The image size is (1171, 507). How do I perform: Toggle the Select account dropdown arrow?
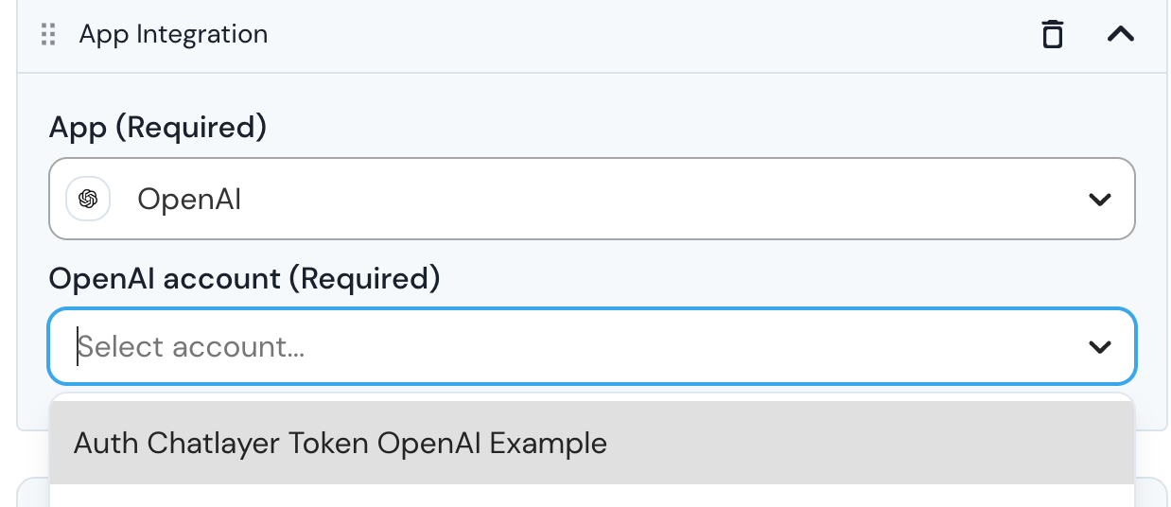[1099, 347]
